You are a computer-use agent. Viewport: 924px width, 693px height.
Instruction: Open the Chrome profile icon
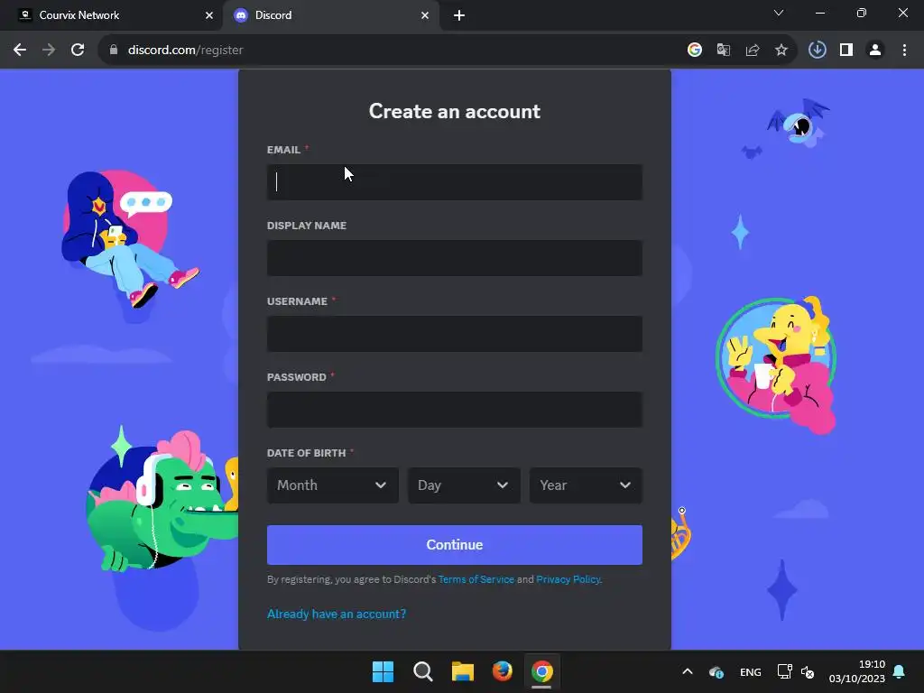point(875,51)
